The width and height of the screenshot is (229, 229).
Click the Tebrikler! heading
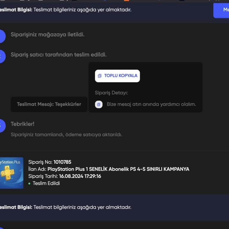[x=22, y=124]
